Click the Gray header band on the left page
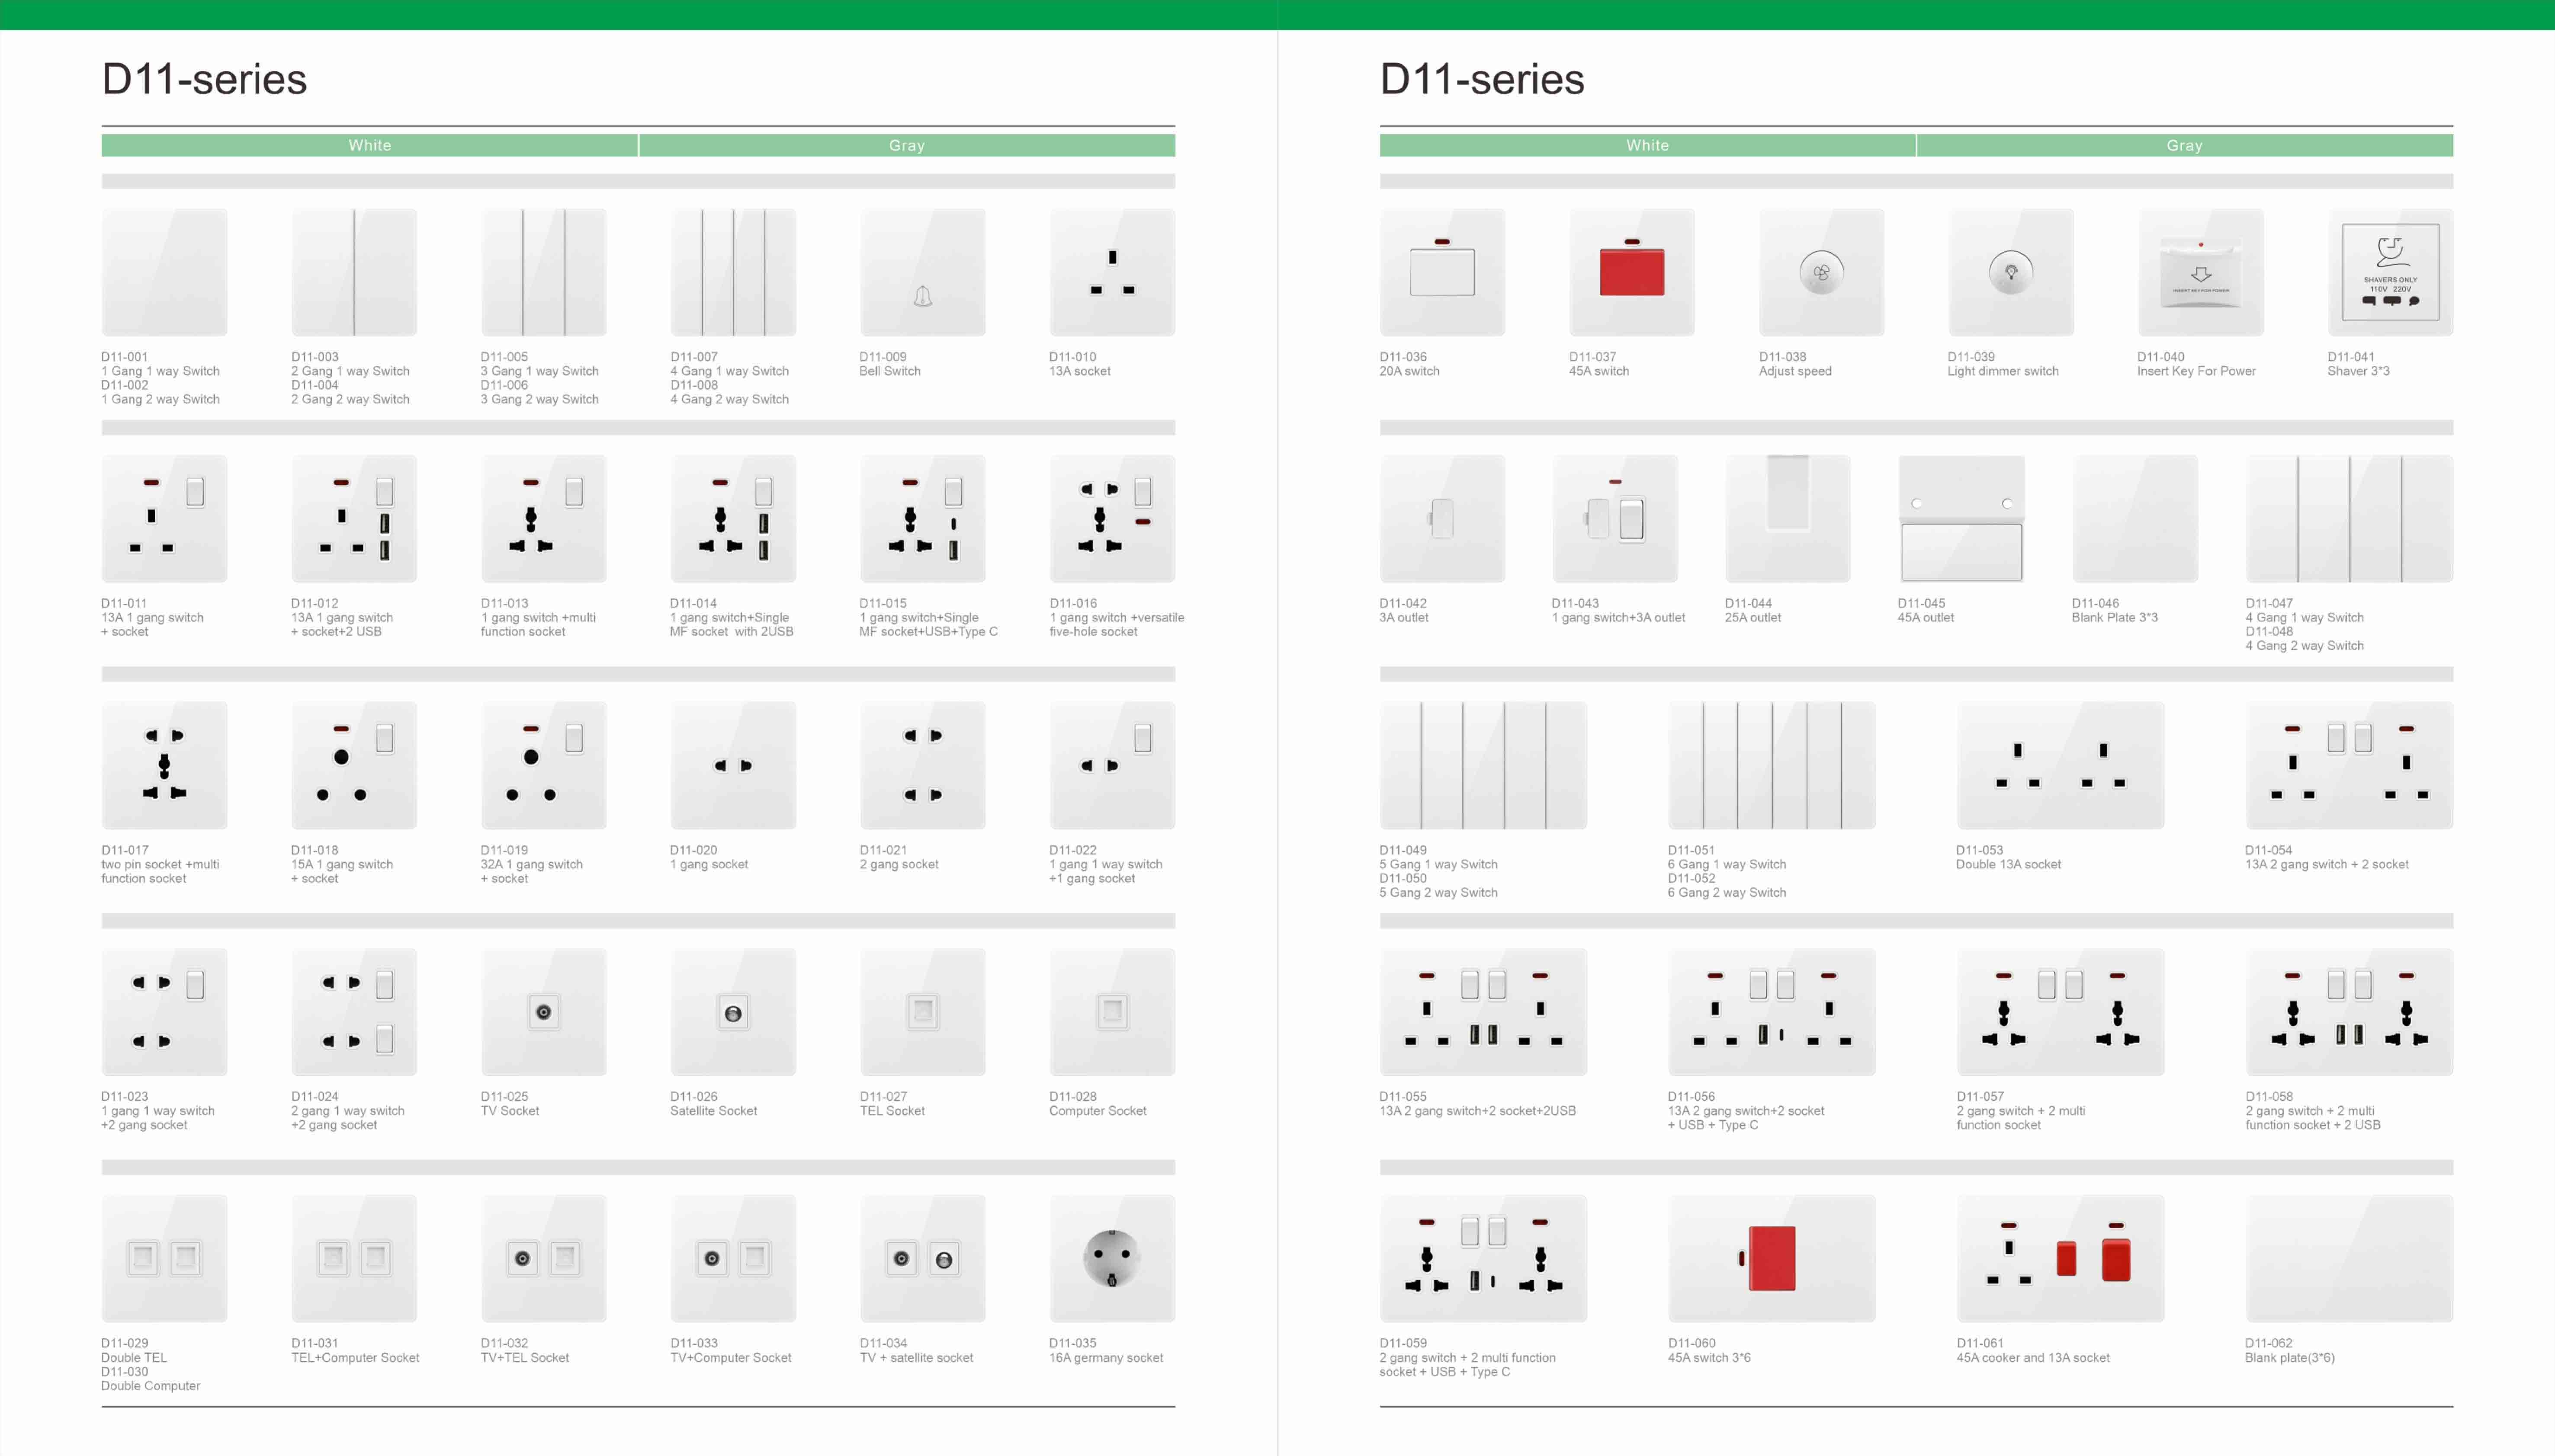 (x=907, y=146)
